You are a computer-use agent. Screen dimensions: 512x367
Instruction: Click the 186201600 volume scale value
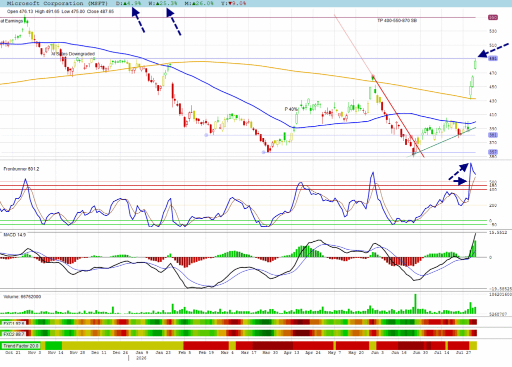coord(500,294)
